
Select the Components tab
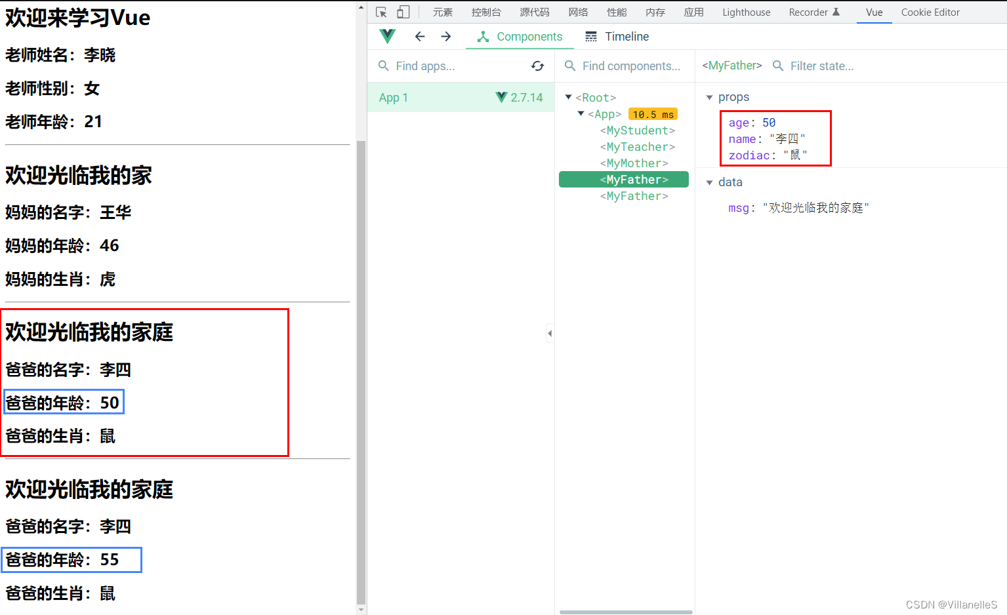point(520,36)
